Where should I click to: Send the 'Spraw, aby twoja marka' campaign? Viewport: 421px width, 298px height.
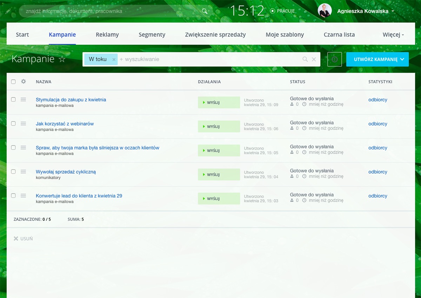(219, 150)
